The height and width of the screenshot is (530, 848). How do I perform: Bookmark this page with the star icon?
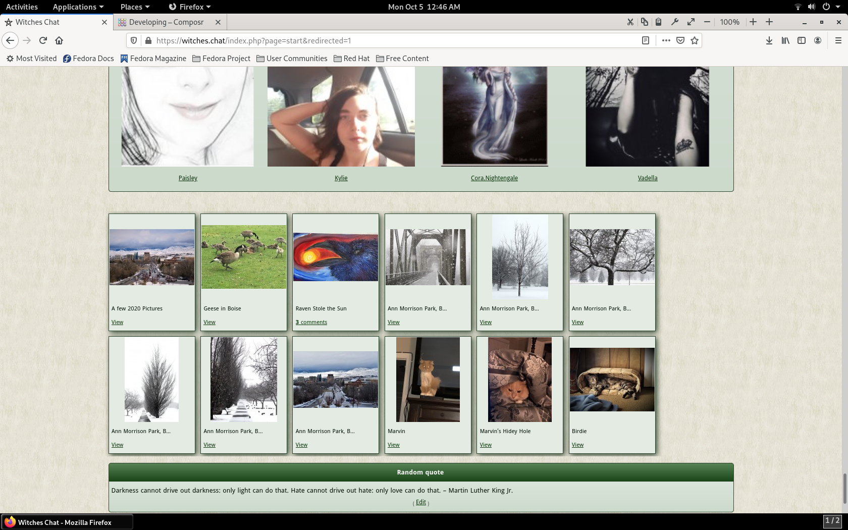click(694, 40)
